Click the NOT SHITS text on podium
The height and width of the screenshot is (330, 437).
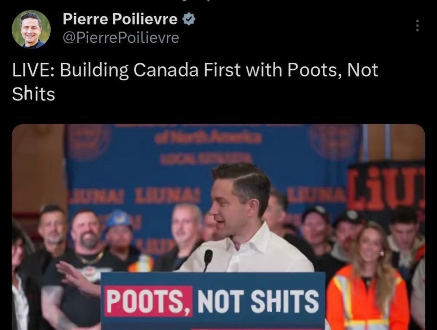pos(258,301)
